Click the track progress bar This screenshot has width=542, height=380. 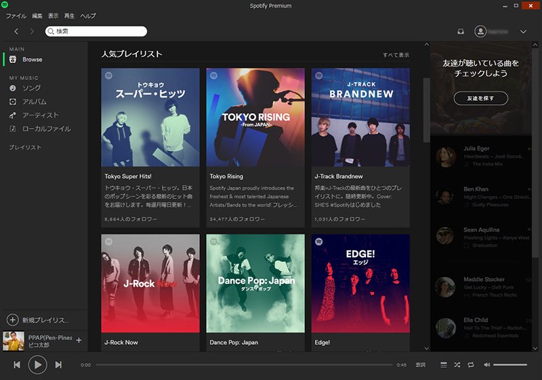[244, 365]
